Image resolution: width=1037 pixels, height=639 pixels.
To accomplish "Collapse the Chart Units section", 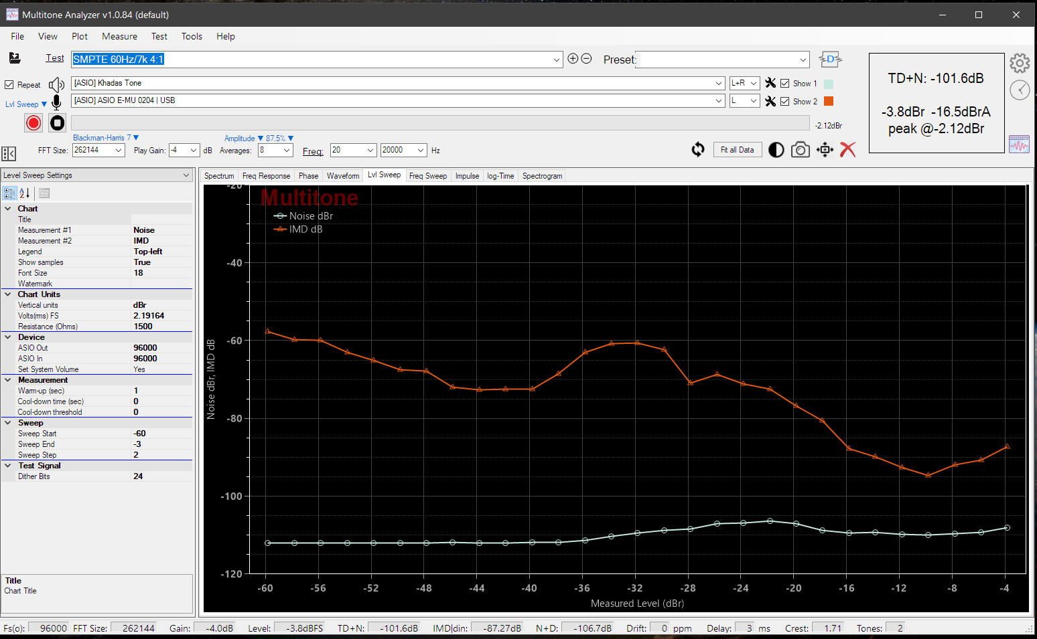I will pos(8,294).
